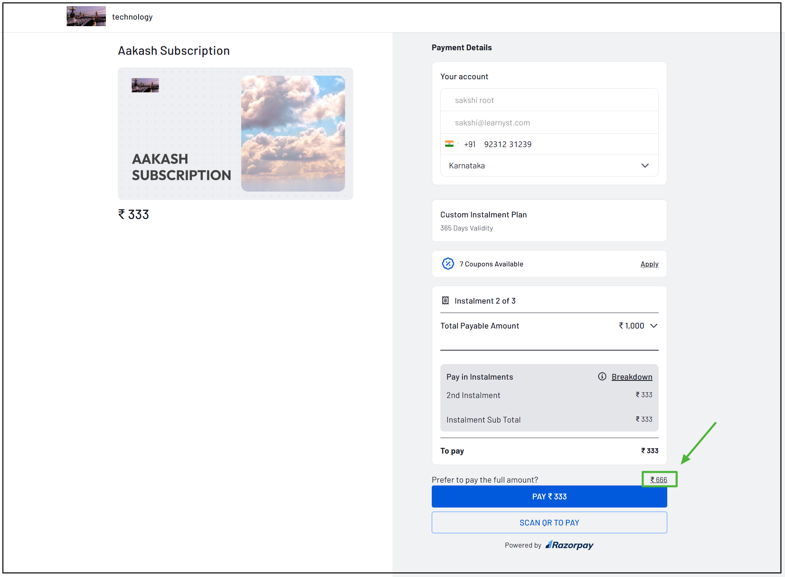The width and height of the screenshot is (785, 577).
Task: Click the 'technology' header text
Action: pyautogui.click(x=132, y=17)
